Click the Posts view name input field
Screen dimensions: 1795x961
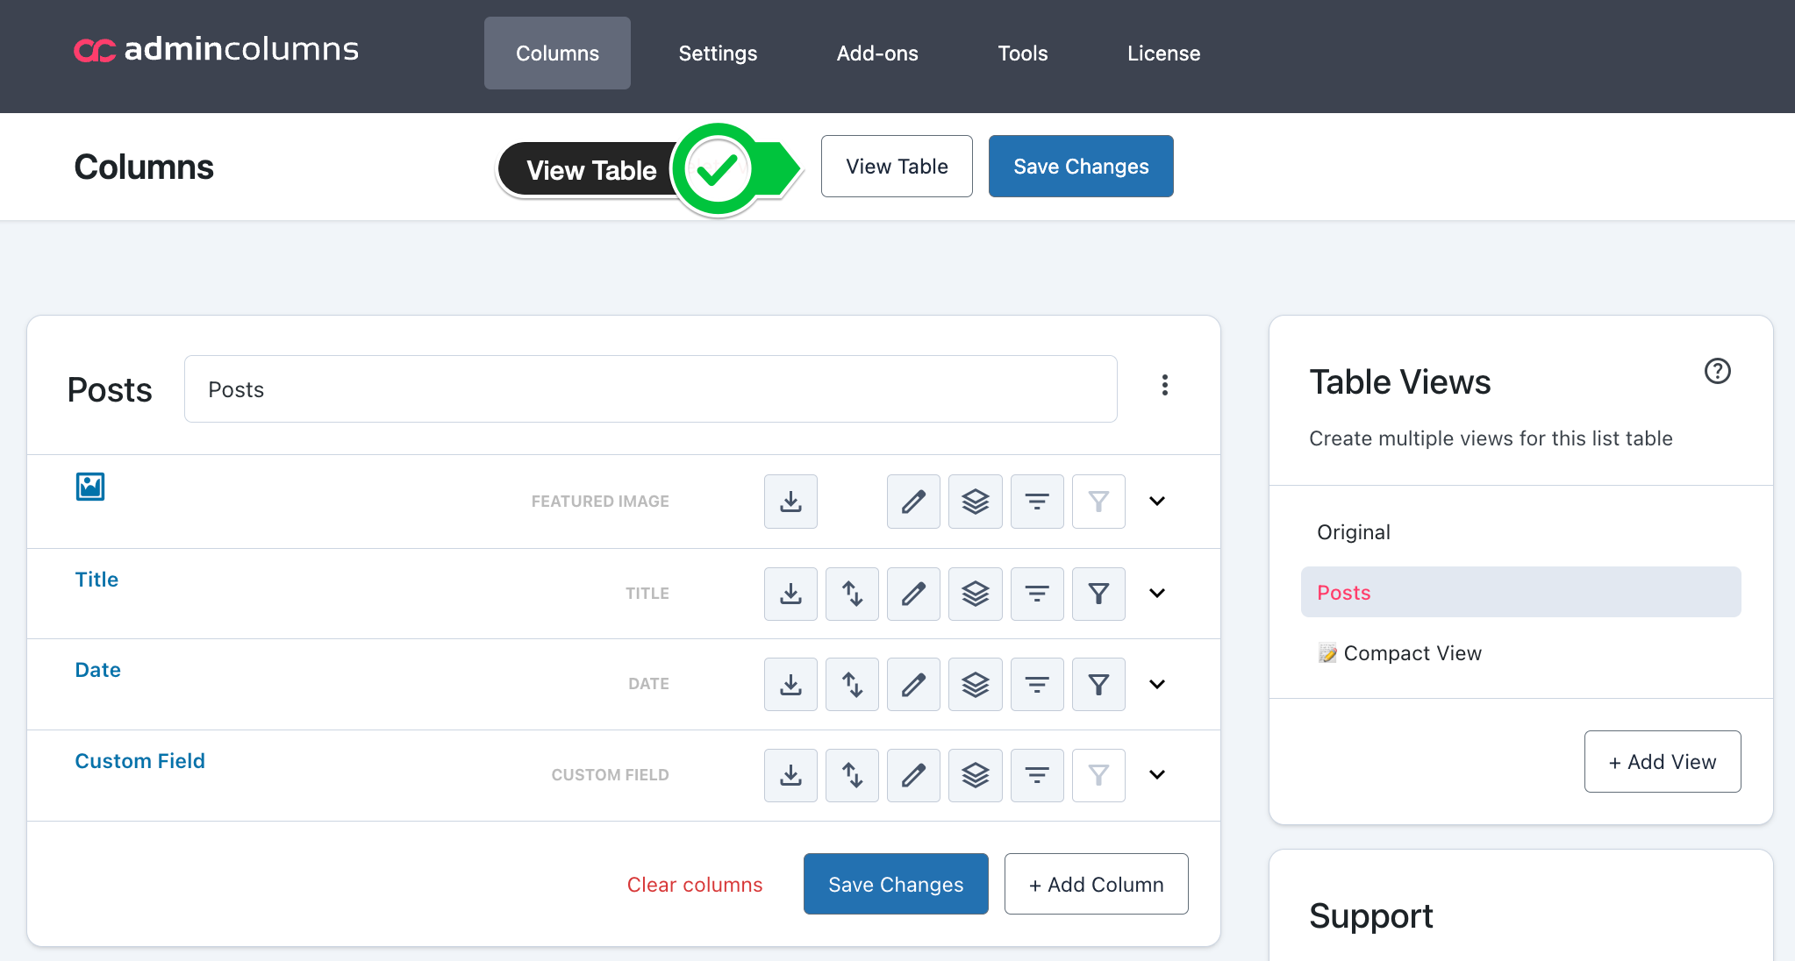point(650,389)
